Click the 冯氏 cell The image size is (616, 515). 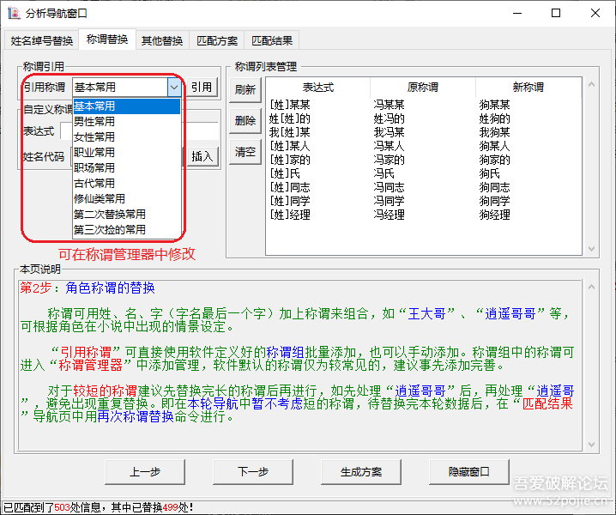(383, 173)
